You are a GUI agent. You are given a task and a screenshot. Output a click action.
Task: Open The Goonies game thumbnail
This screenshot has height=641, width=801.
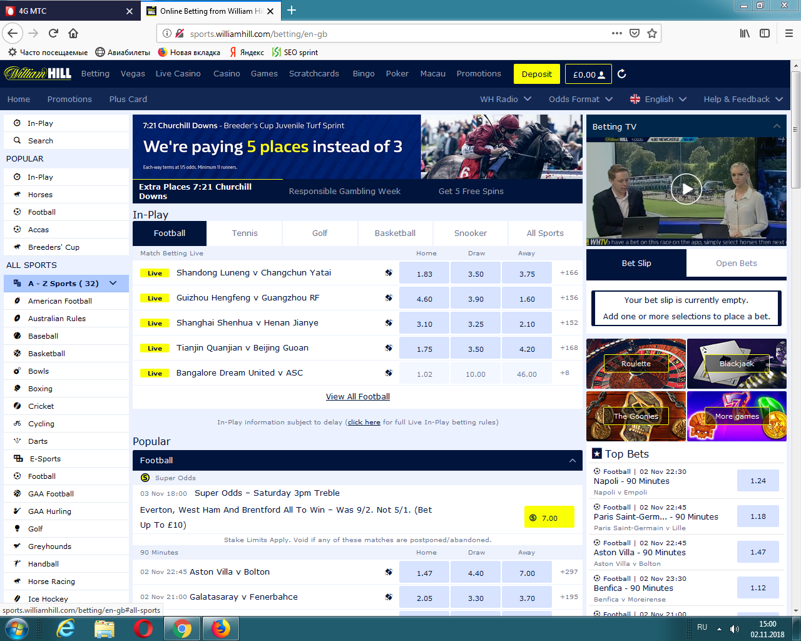[x=636, y=416]
